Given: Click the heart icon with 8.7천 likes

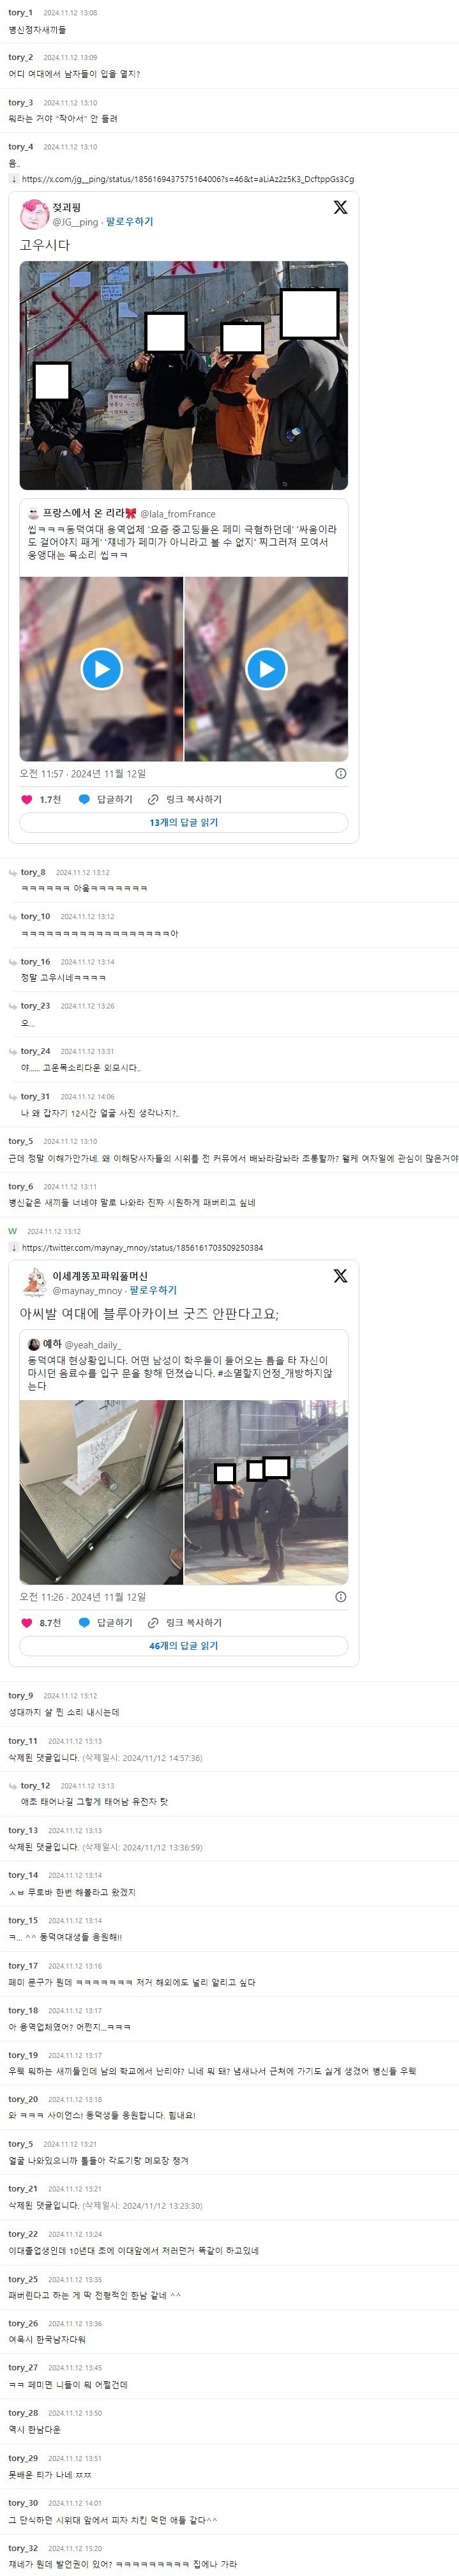Looking at the screenshot, I should coord(27,1622).
